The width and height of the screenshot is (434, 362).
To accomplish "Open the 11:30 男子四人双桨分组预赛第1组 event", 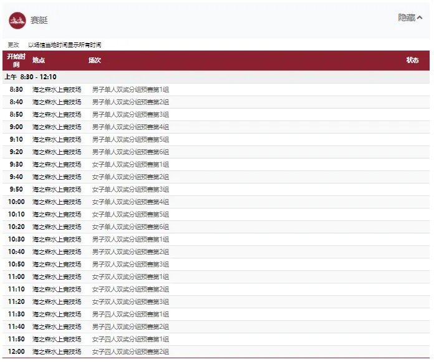I will [x=130, y=315].
